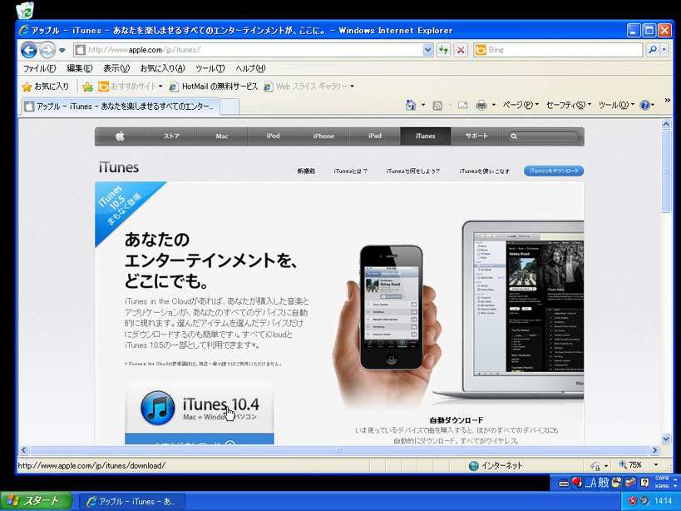
Task: Open the ツール(T) menu
Action: [x=210, y=68]
